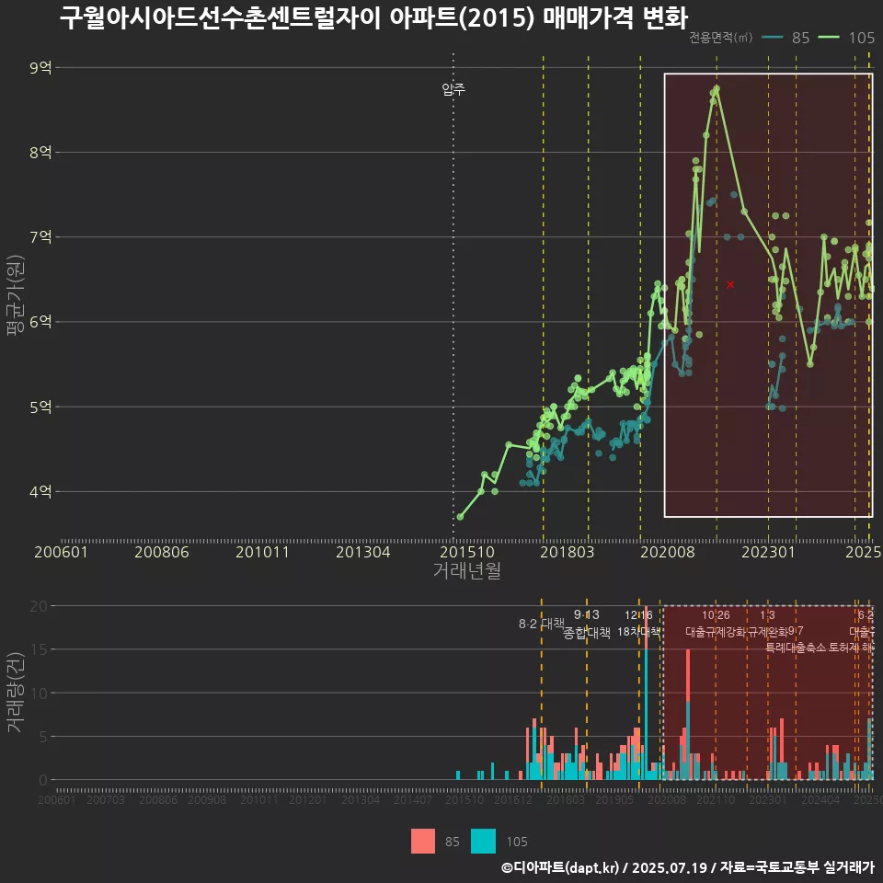Click the 5억 y-axis label

point(40,407)
